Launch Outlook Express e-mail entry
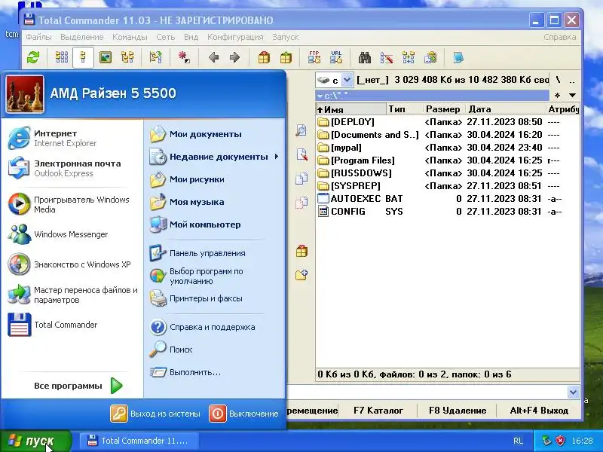Screen dimensions: 603x452 (x=72, y=168)
